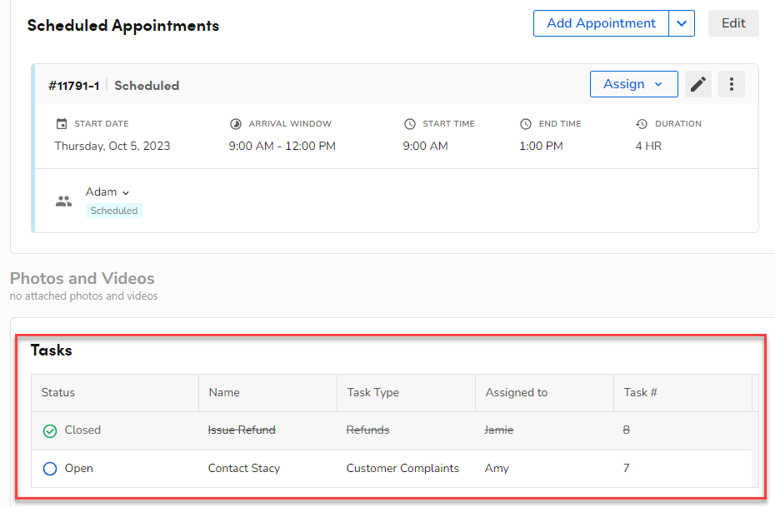Click the pencil edit appointment icon
Viewport: 775px width, 507px height.
[698, 84]
